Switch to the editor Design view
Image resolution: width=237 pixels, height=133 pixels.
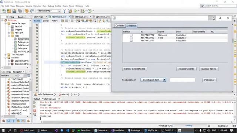pos(46,21)
